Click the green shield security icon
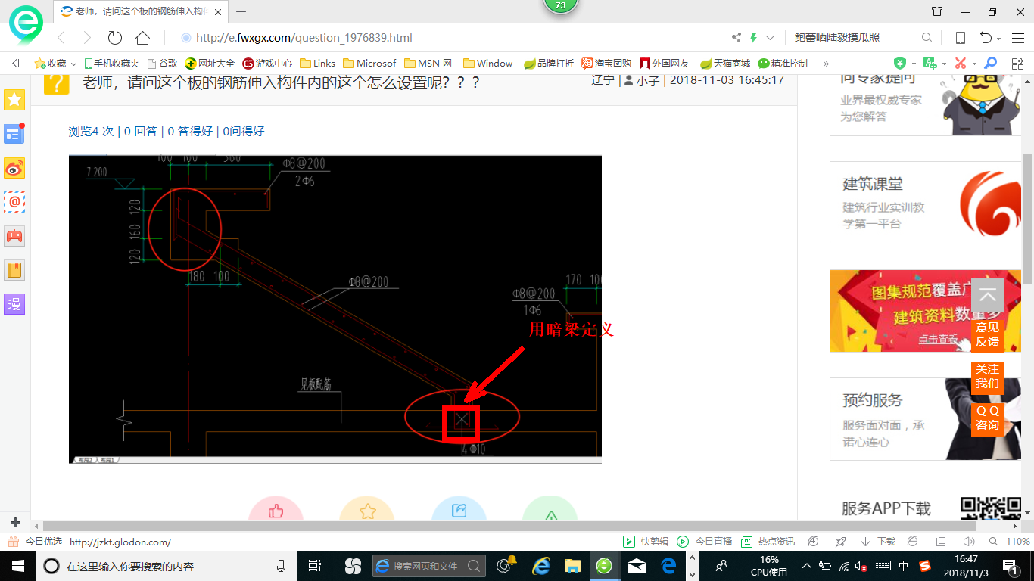Viewport: 1034px width, 581px height. point(900,64)
